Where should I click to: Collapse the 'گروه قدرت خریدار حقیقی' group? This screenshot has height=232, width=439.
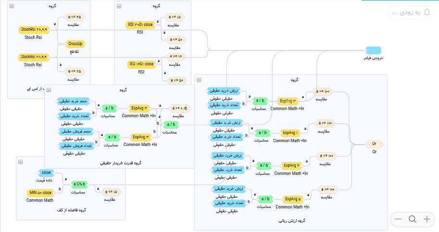[x=49, y=90]
